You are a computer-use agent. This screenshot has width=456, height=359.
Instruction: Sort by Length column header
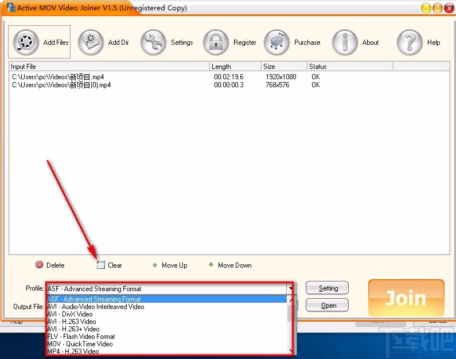pyautogui.click(x=235, y=67)
